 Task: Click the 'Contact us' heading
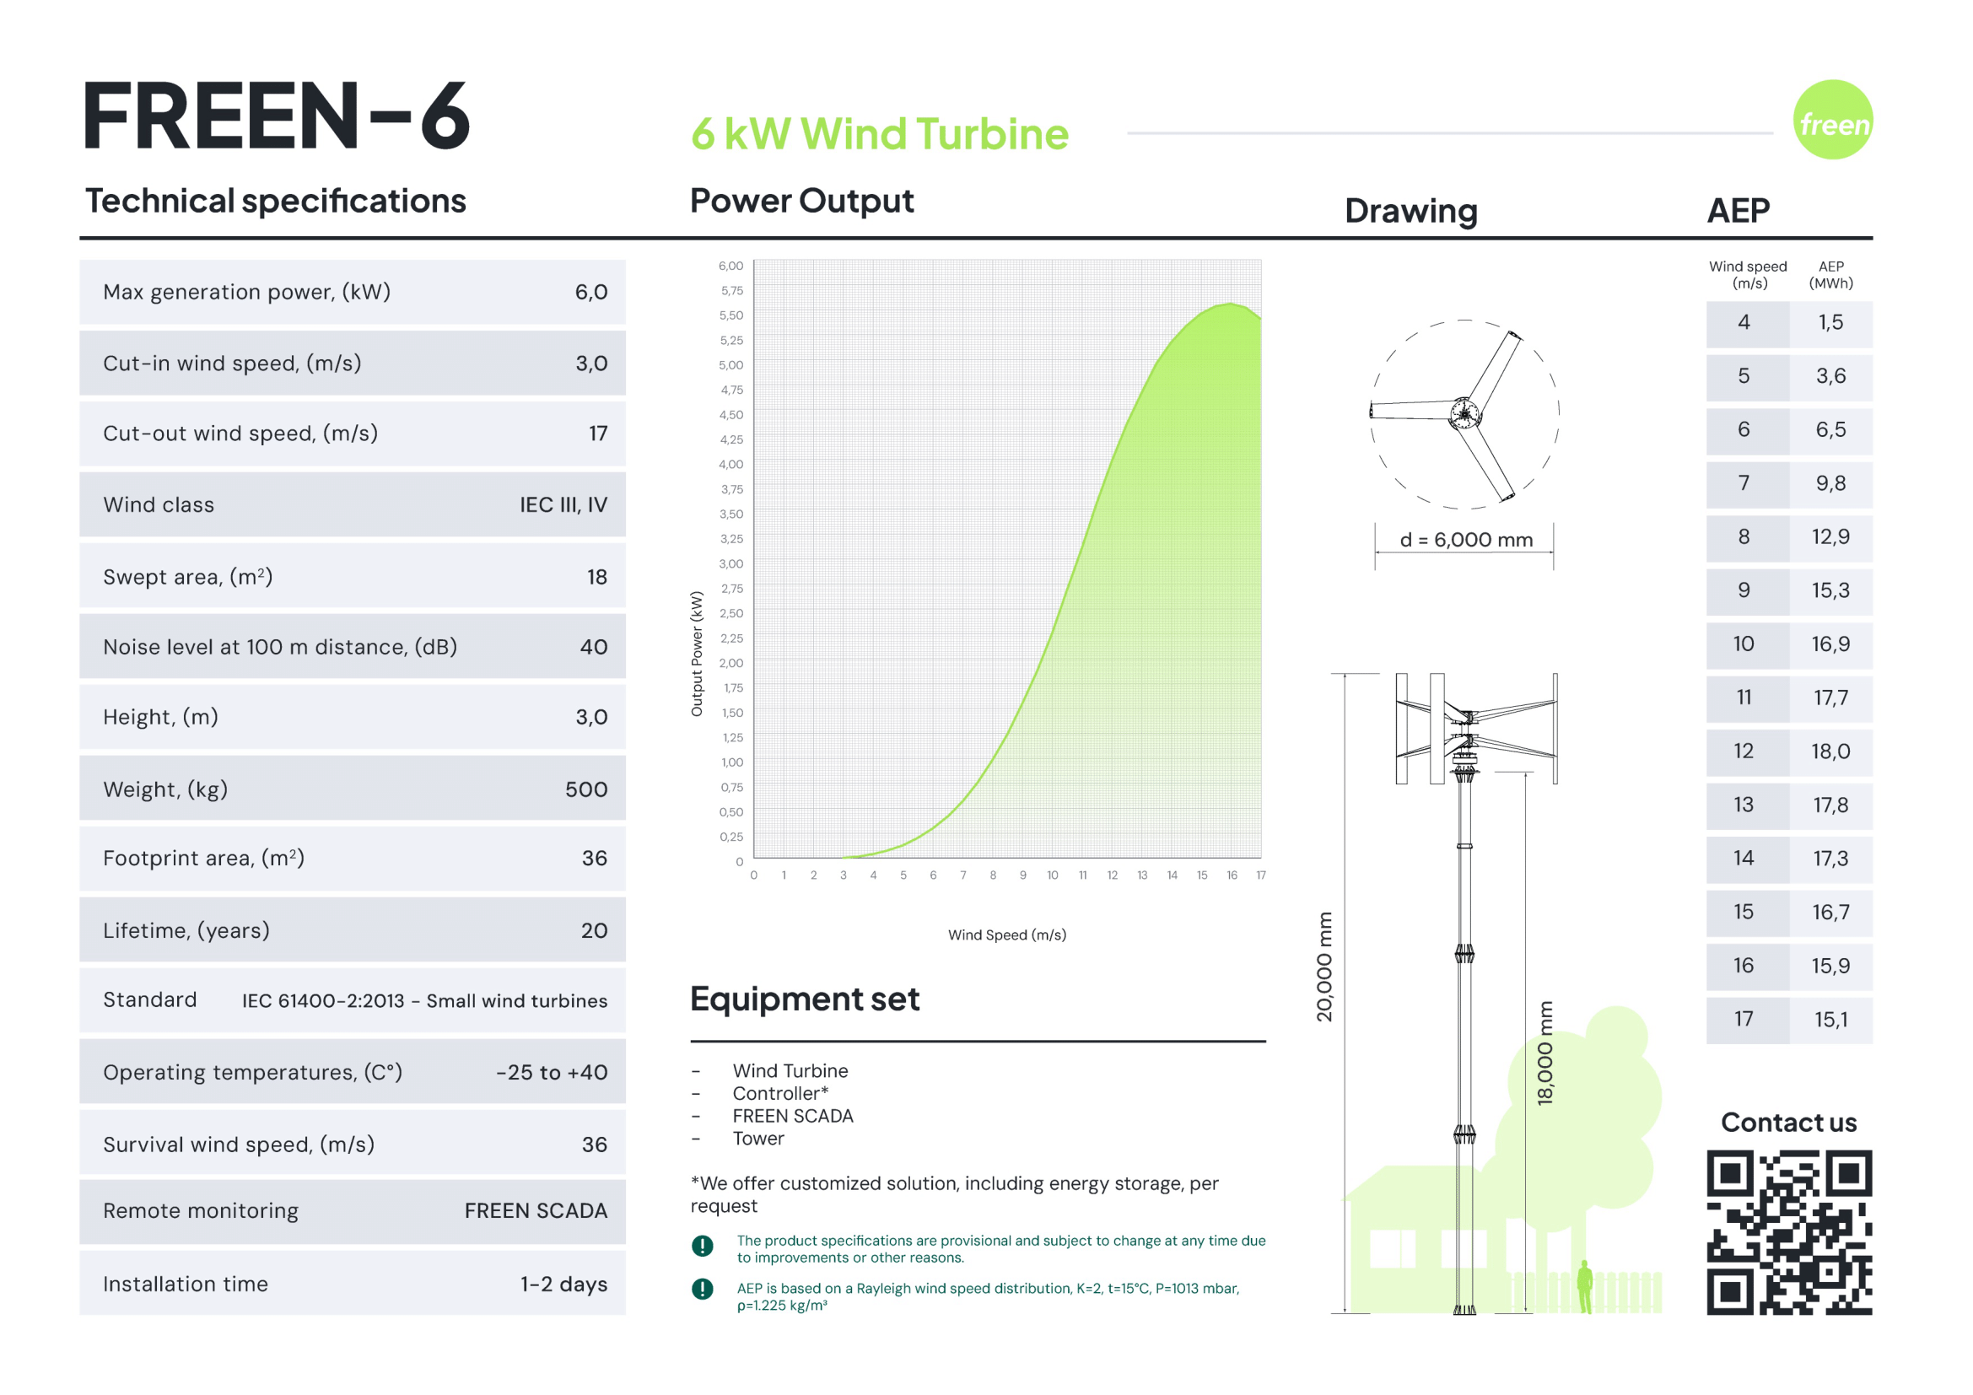tap(1789, 1123)
